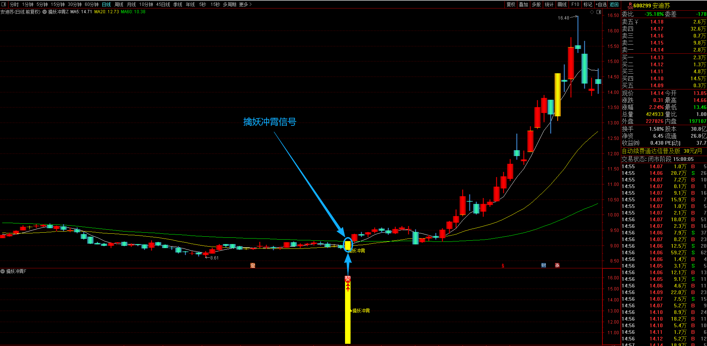Switch to 季线 quarterly chart
This screenshot has width=707, height=346.
178,4
